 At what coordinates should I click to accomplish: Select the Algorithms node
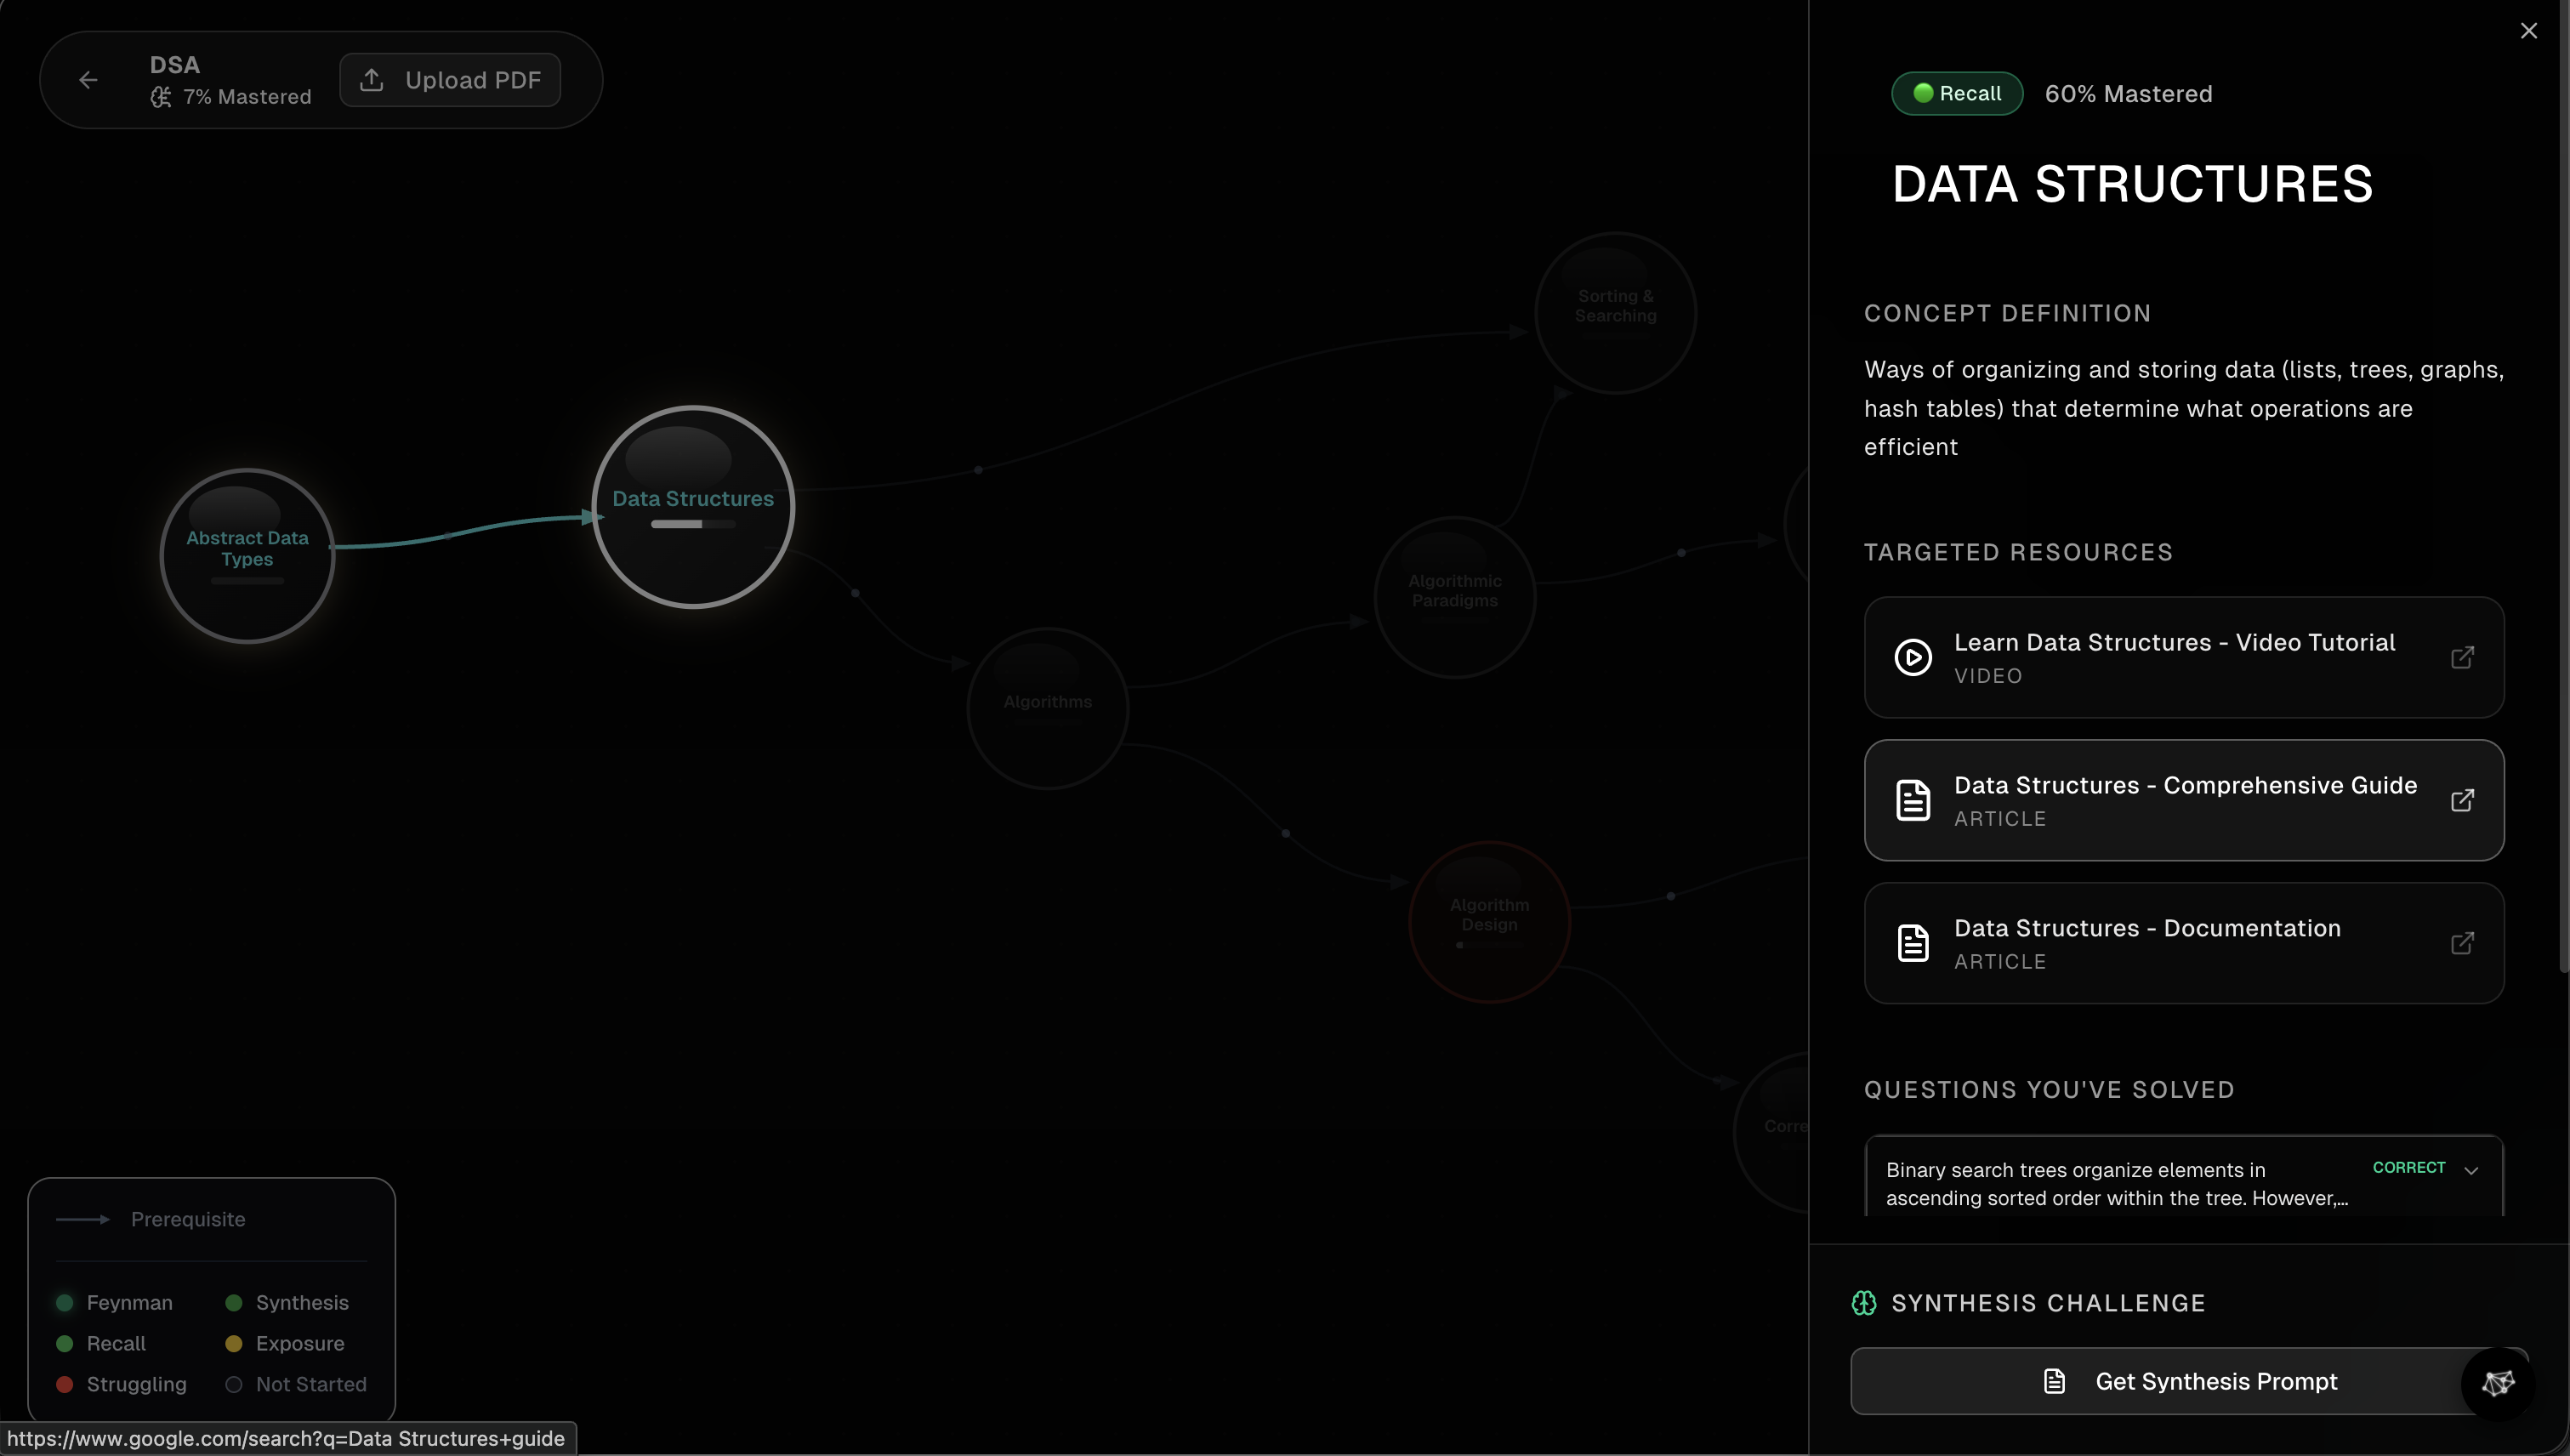(x=1047, y=708)
